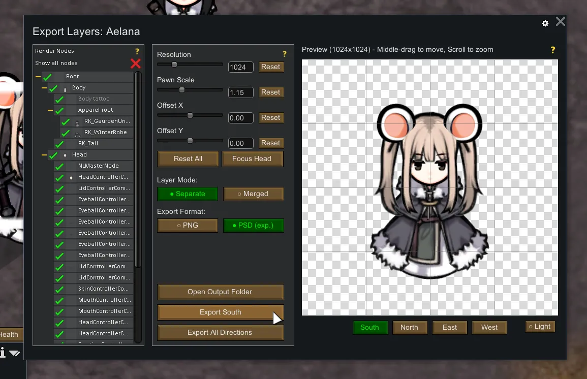Switch preview to North direction

tap(409, 328)
